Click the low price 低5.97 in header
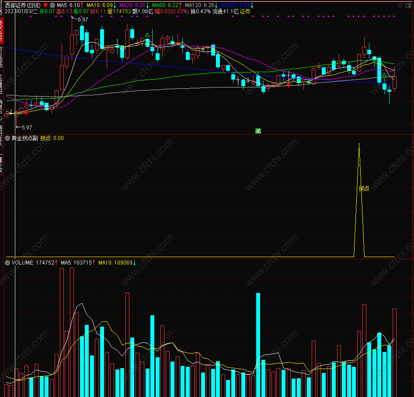The height and width of the screenshot is (397, 414). [x=81, y=11]
